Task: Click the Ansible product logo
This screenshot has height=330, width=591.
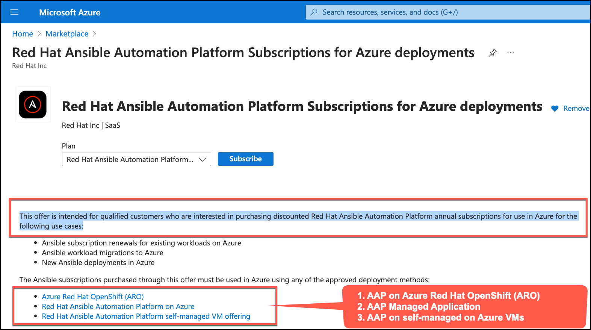Action: (33, 104)
